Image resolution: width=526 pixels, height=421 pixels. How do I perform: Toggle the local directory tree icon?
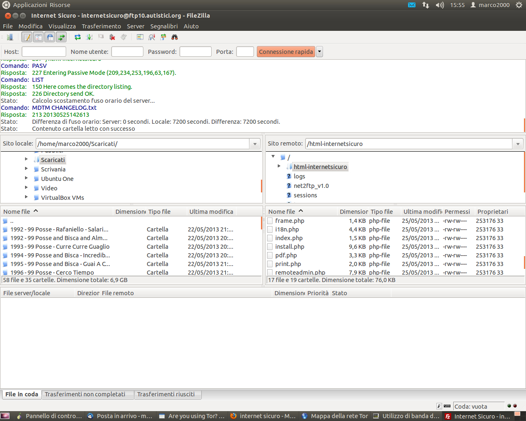[39, 37]
